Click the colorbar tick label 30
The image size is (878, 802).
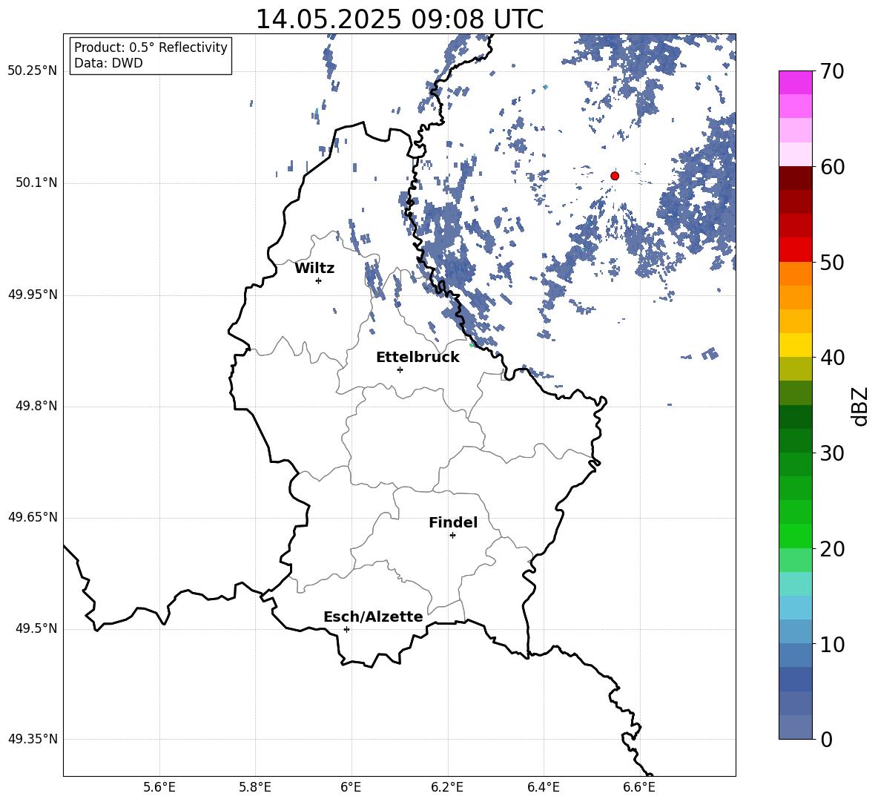click(x=831, y=453)
